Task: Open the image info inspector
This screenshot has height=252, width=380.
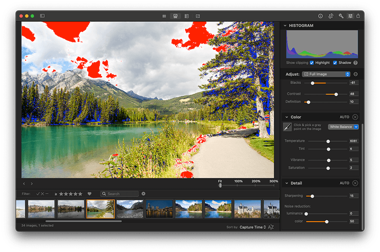Action: [320, 16]
